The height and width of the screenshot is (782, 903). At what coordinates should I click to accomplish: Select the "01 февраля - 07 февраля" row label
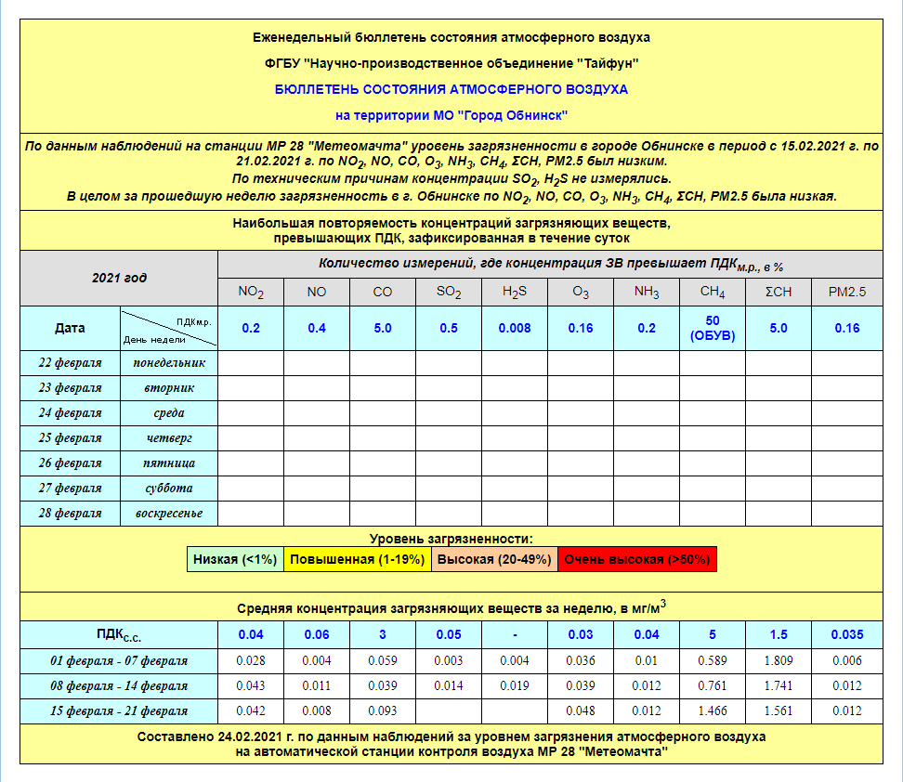pyautogui.click(x=119, y=661)
